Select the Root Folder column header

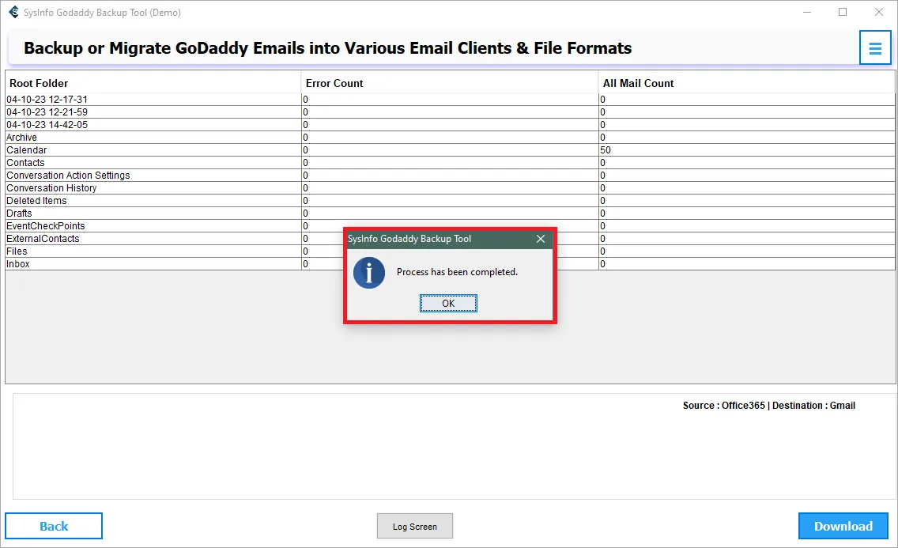(153, 83)
